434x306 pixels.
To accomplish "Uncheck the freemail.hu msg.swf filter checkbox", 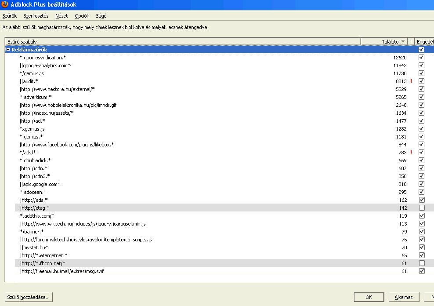I will coord(422,271).
